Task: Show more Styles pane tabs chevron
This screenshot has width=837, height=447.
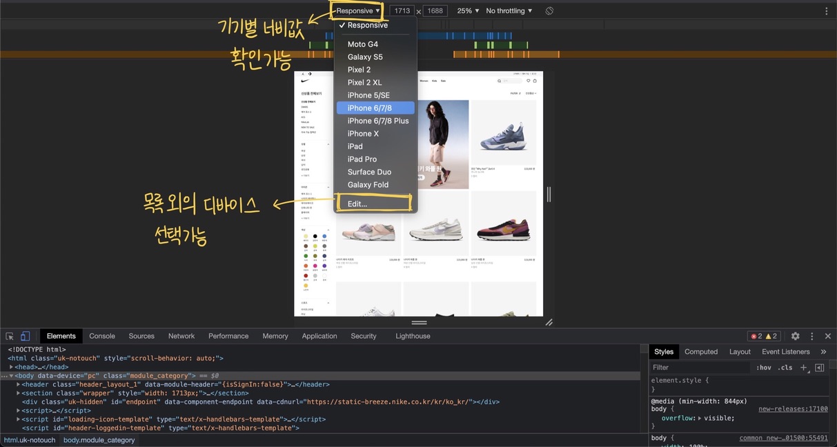Action: coord(823,352)
